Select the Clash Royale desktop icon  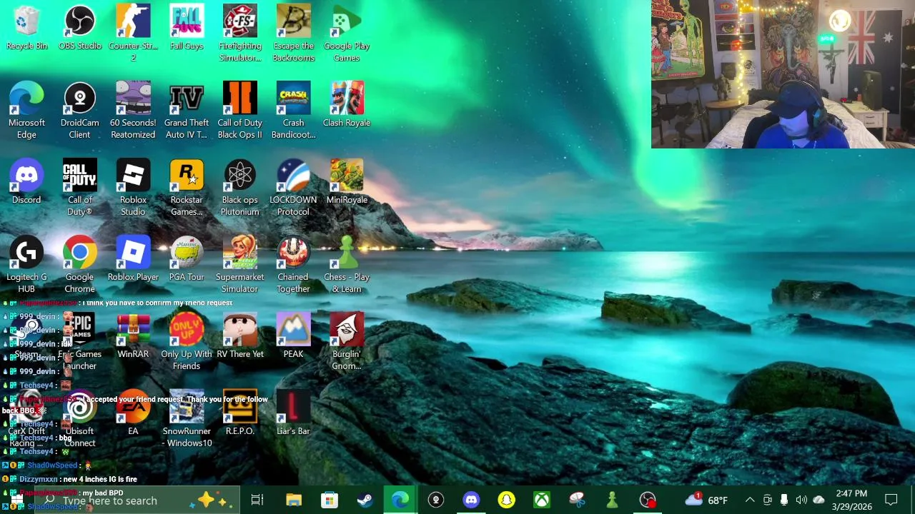point(347,106)
